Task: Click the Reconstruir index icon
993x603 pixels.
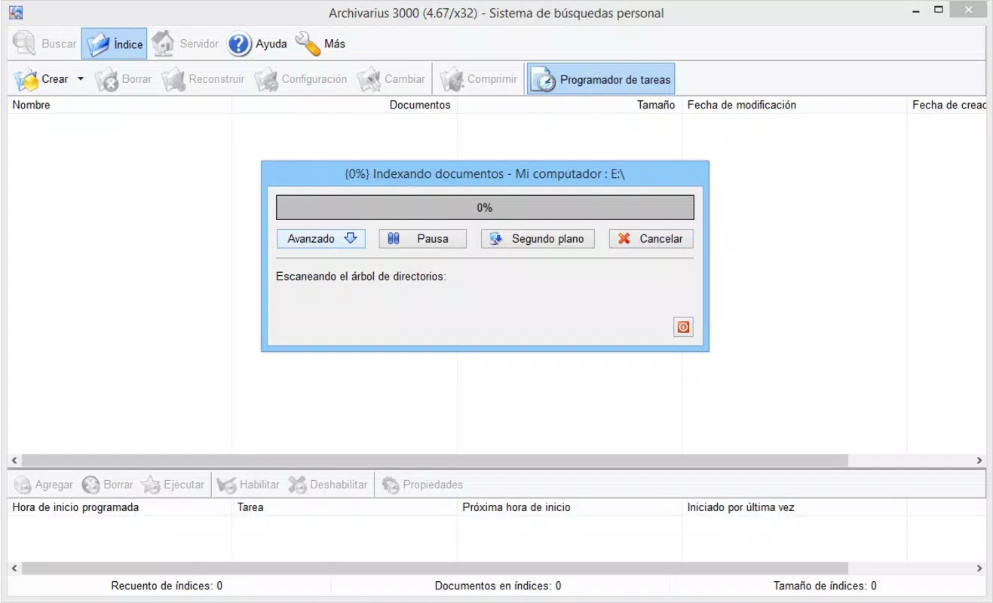Action: (173, 80)
